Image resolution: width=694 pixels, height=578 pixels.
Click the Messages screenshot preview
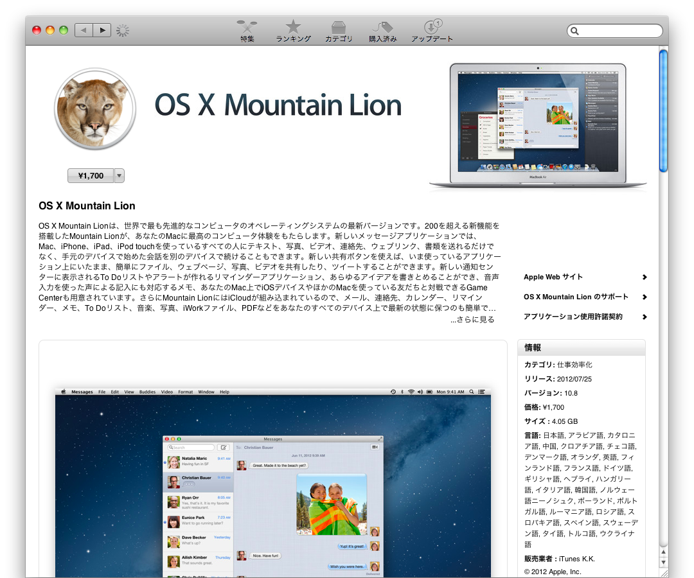point(273,482)
